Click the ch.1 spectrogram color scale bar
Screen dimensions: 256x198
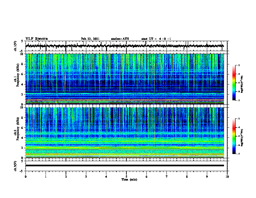(x=234, y=83)
